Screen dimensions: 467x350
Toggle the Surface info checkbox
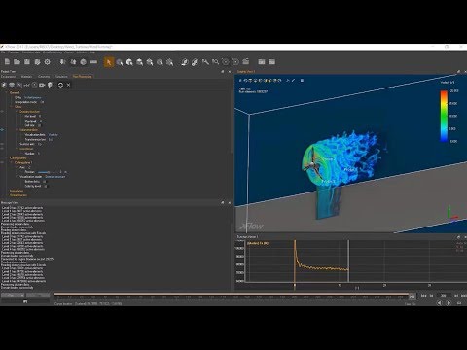coord(39,144)
